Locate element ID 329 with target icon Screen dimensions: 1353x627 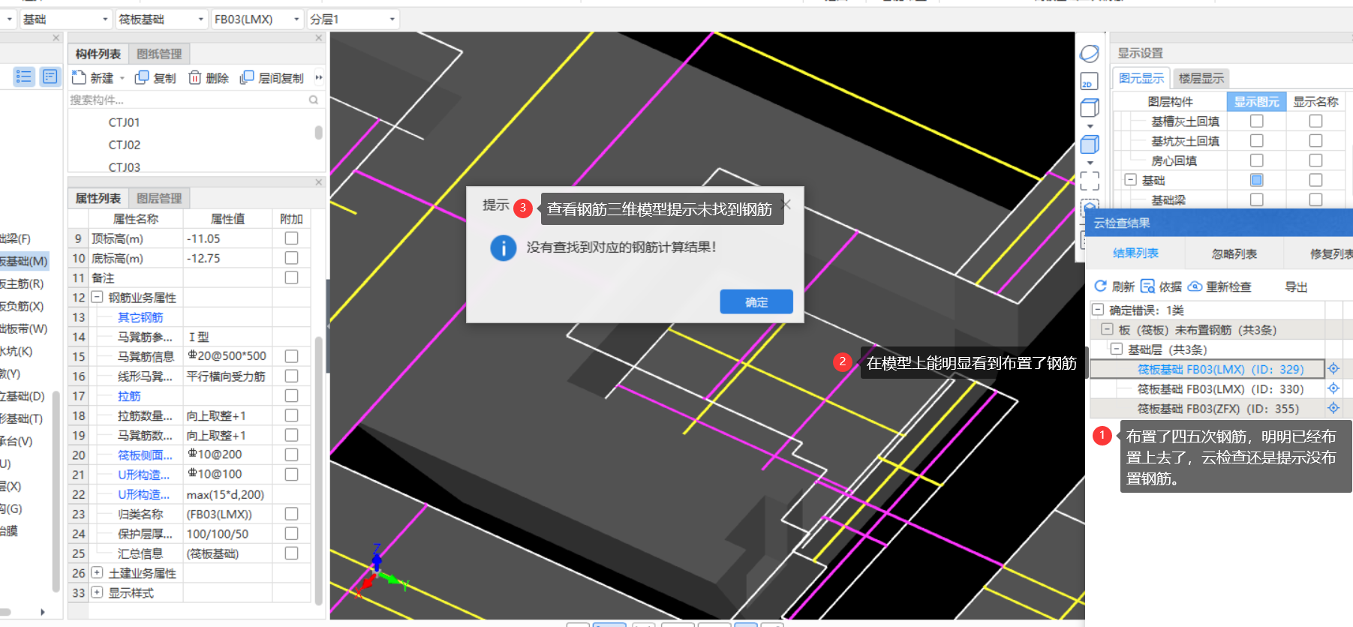[1333, 369]
